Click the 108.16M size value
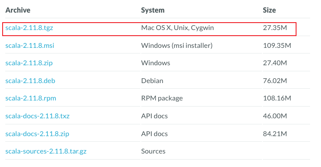 pos(277,98)
